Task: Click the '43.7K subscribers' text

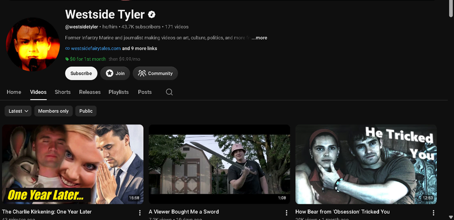Action: pos(141,27)
